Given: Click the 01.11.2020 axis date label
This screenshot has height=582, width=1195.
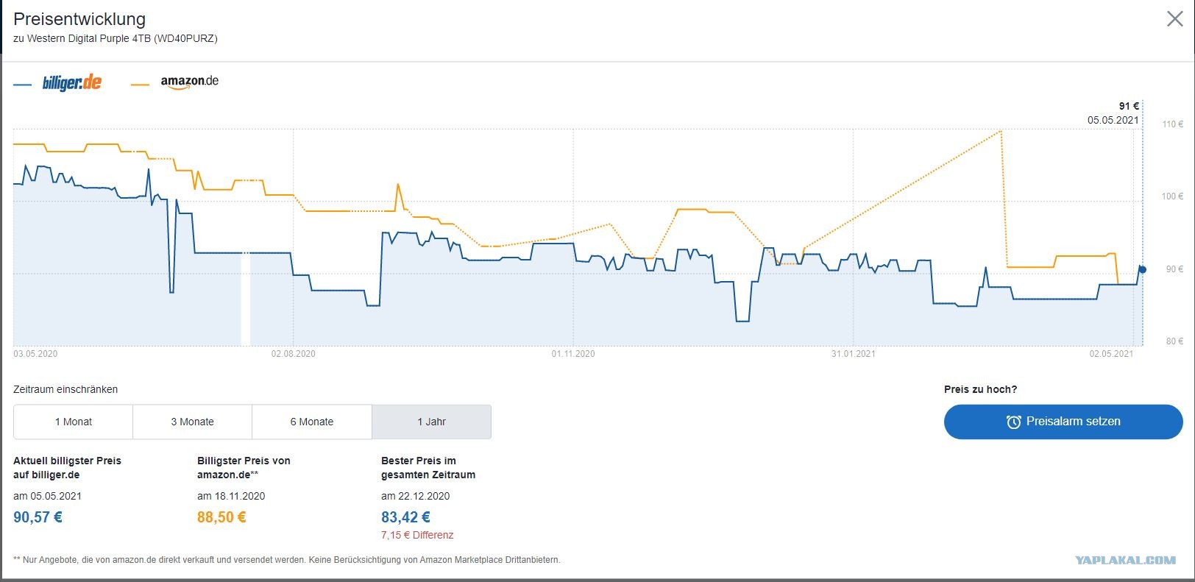Looking at the screenshot, I should (x=573, y=354).
